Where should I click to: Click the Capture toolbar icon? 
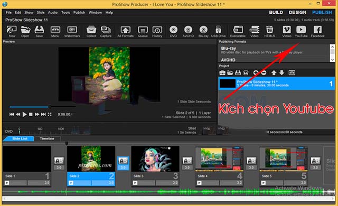coord(106,32)
